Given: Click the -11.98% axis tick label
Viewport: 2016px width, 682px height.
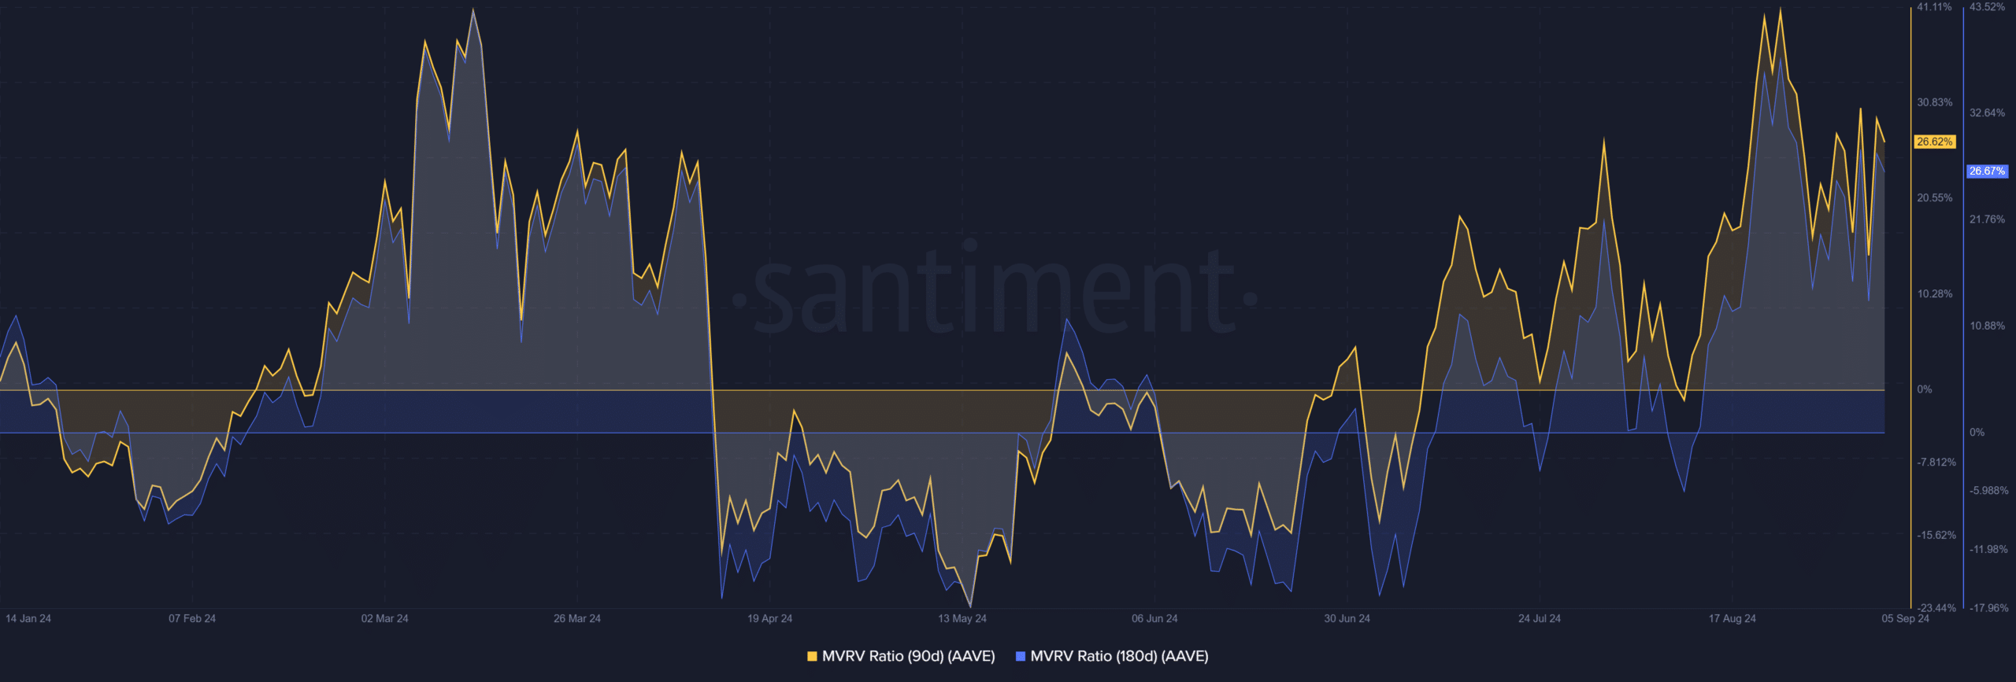Looking at the screenshot, I should tap(1988, 549).
